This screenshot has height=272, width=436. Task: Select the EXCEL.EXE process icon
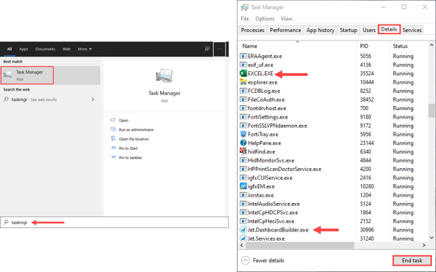(x=243, y=73)
